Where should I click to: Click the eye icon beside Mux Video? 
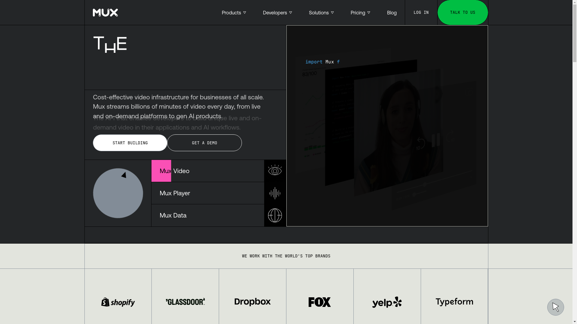click(275, 170)
